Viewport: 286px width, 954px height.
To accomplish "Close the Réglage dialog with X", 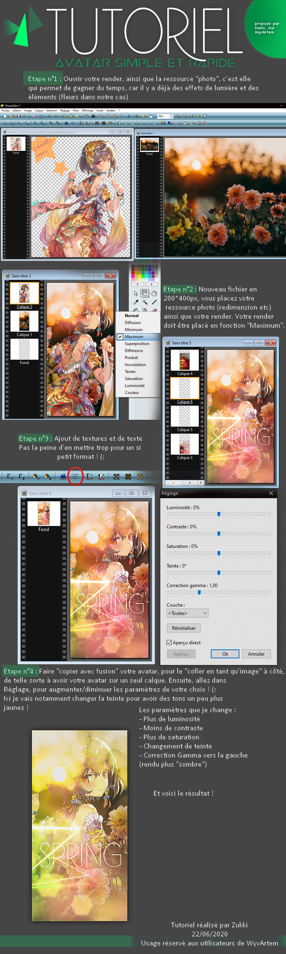I will click(271, 493).
